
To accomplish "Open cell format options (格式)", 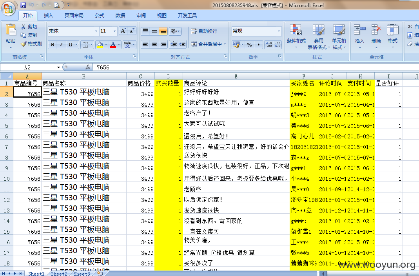I will pyautogui.click(x=393, y=36).
